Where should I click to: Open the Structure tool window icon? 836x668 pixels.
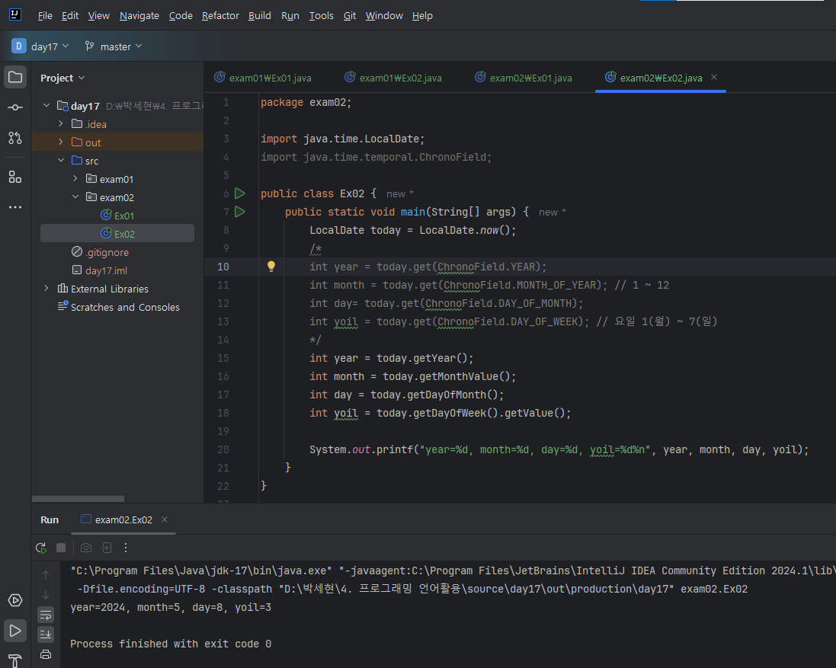(15, 177)
